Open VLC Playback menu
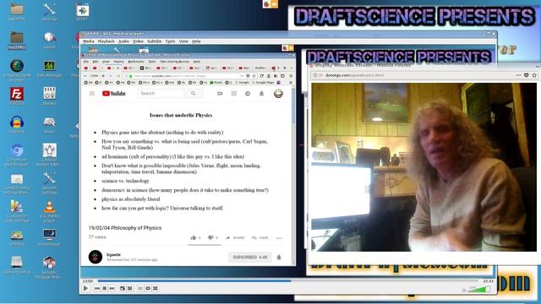The width and height of the screenshot is (541, 304). [107, 41]
